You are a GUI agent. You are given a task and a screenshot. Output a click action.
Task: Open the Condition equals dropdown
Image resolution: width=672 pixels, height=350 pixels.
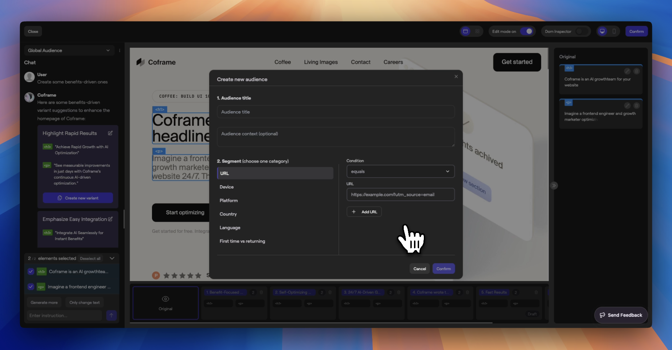point(401,171)
